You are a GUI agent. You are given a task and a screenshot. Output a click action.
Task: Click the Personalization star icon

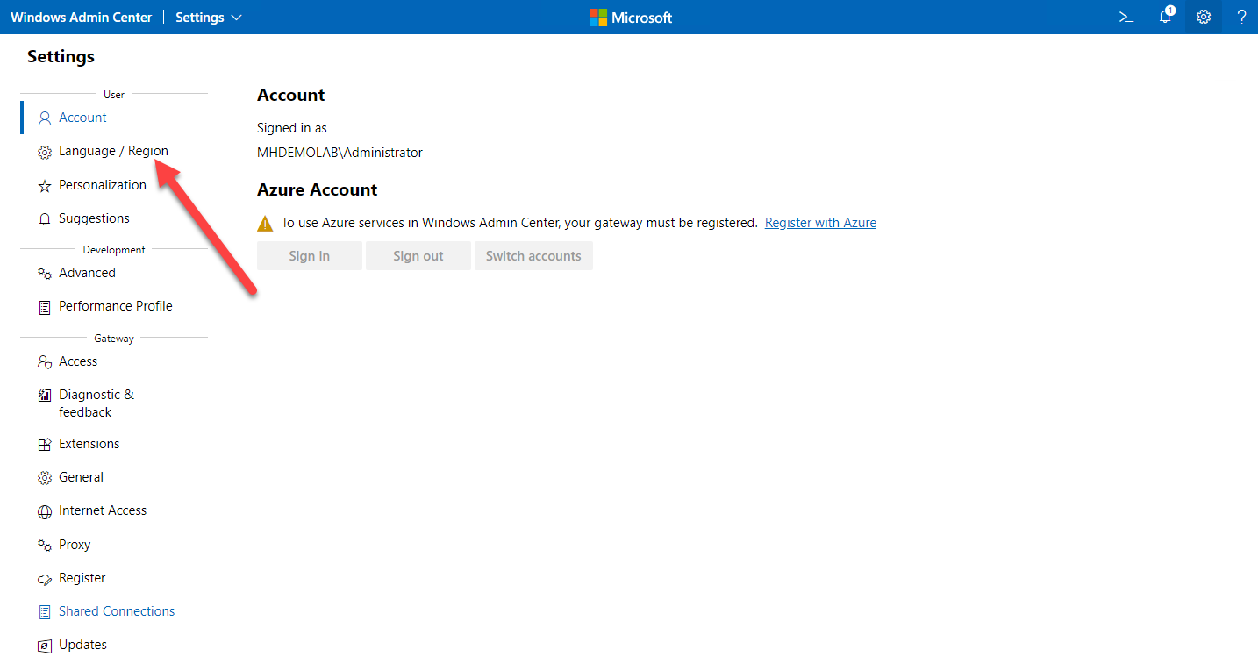[x=45, y=186]
